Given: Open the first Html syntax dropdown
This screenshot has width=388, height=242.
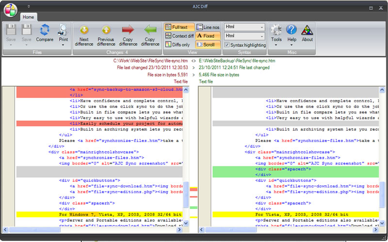Looking at the screenshot, I should [x=244, y=27].
